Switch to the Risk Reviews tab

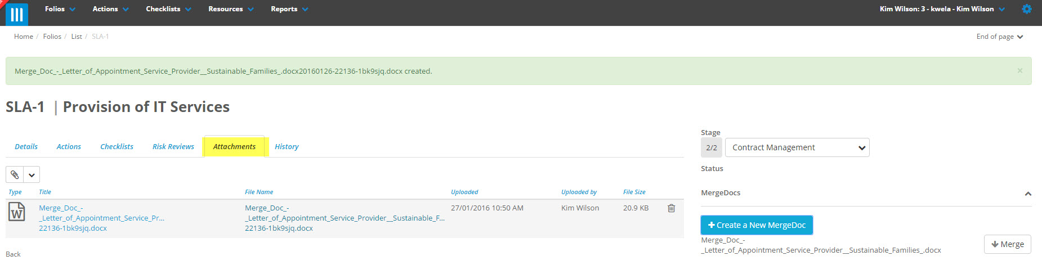point(173,147)
